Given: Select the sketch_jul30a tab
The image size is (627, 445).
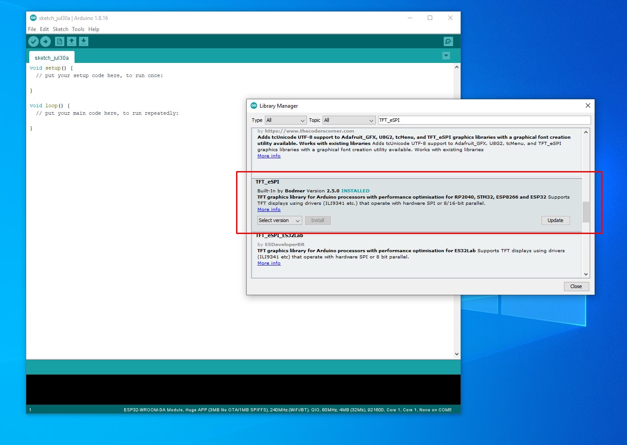Looking at the screenshot, I should [x=51, y=58].
